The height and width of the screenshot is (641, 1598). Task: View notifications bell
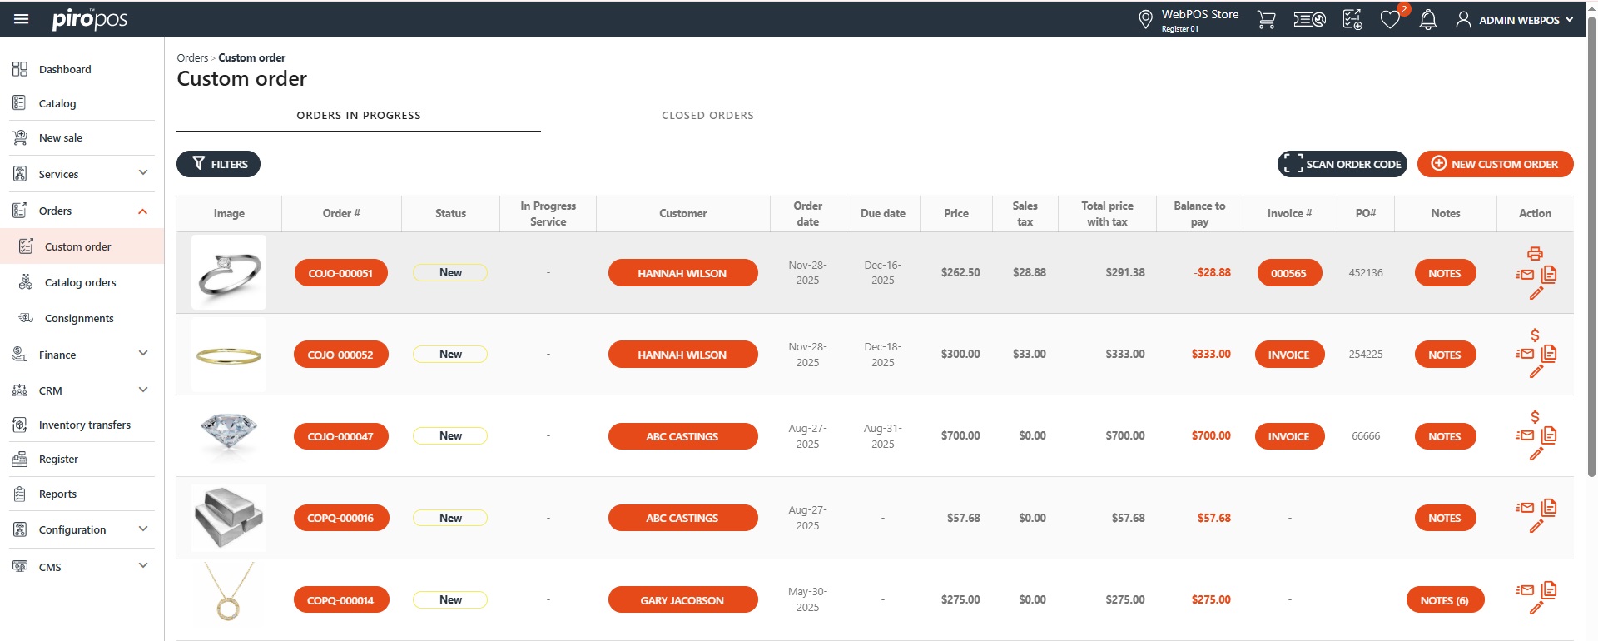coord(1427,20)
